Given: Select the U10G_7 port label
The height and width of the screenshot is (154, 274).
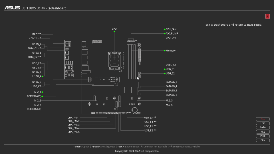Looking at the screenshot, I should (x=37, y=44).
